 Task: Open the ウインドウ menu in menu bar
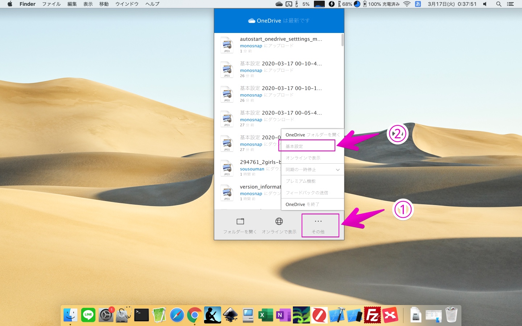127,4
